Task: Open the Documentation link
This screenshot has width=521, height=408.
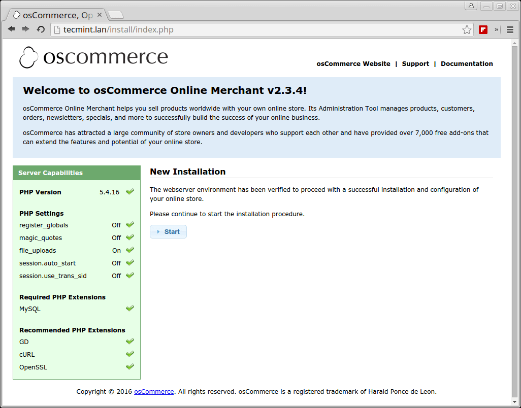Action: tap(467, 64)
